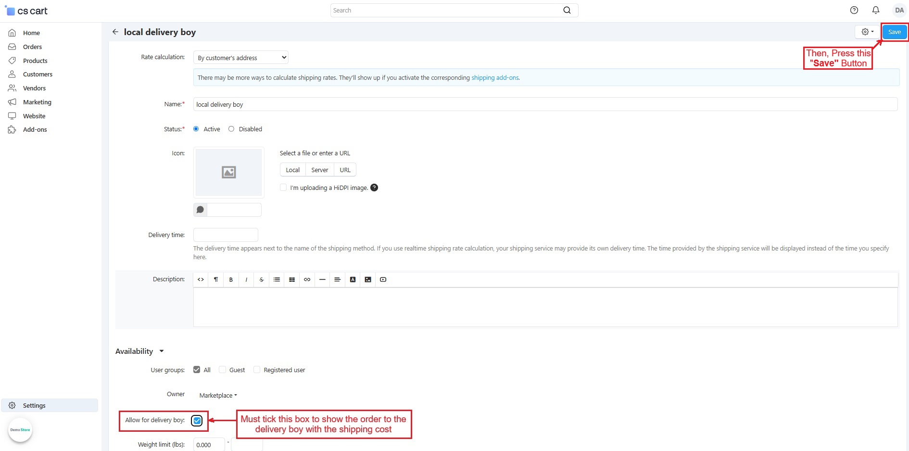The height and width of the screenshot is (451, 909).
Task: Toggle the Allow for delivery boy checkbox
Action: pyautogui.click(x=197, y=421)
